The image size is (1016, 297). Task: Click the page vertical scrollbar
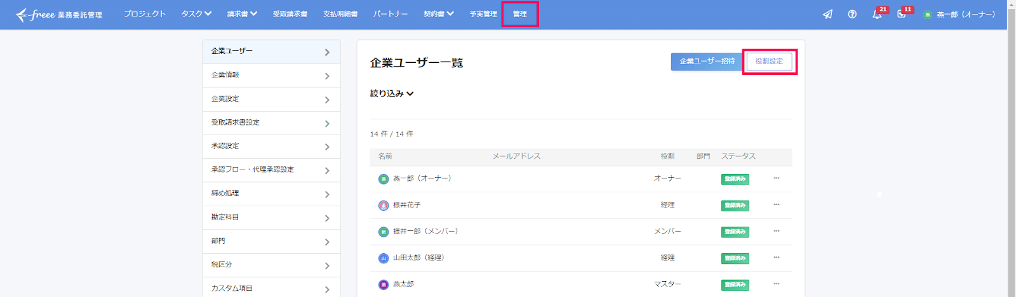pyautogui.click(x=1011, y=148)
